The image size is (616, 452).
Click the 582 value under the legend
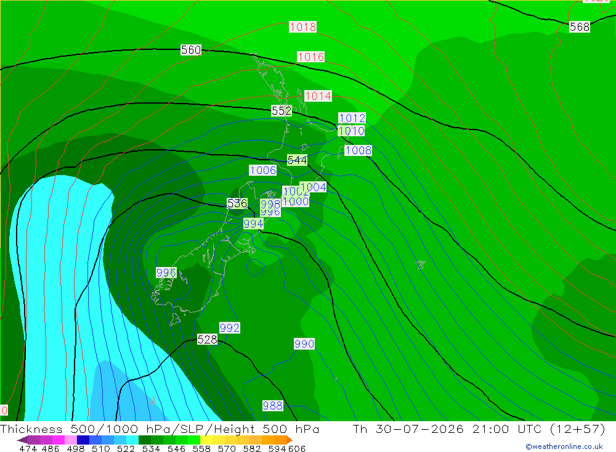[251, 448]
